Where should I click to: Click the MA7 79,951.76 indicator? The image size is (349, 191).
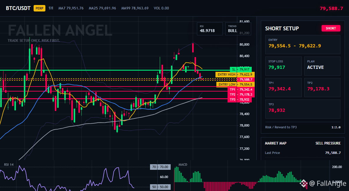[71, 8]
